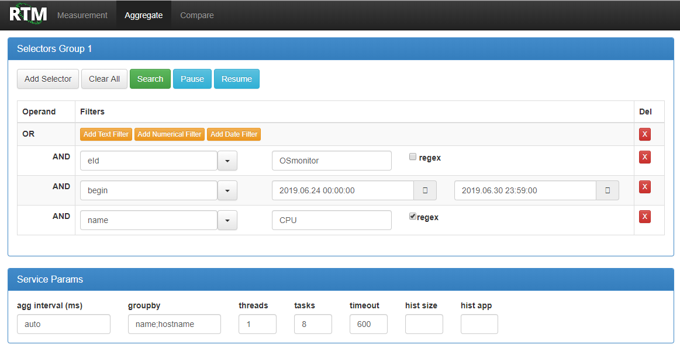Focus the empty hist app field

coord(479,324)
